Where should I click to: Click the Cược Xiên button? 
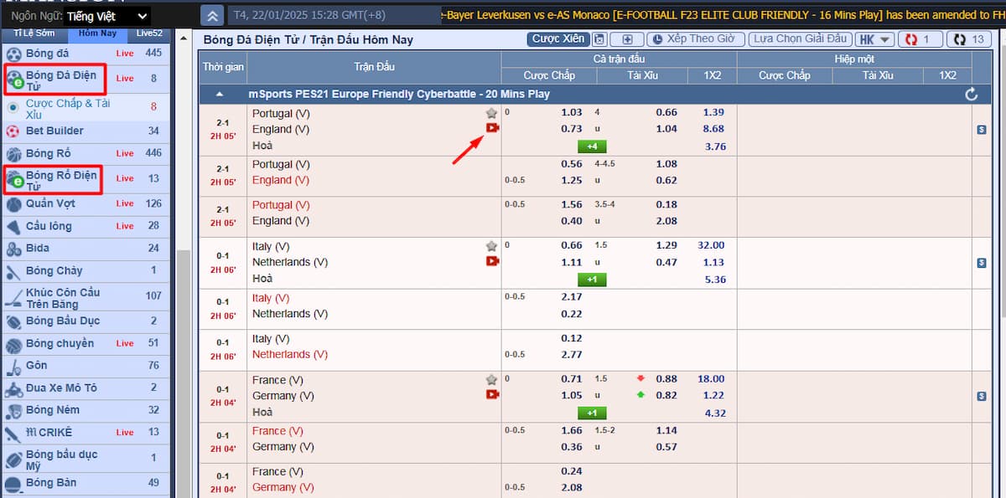[x=558, y=39]
